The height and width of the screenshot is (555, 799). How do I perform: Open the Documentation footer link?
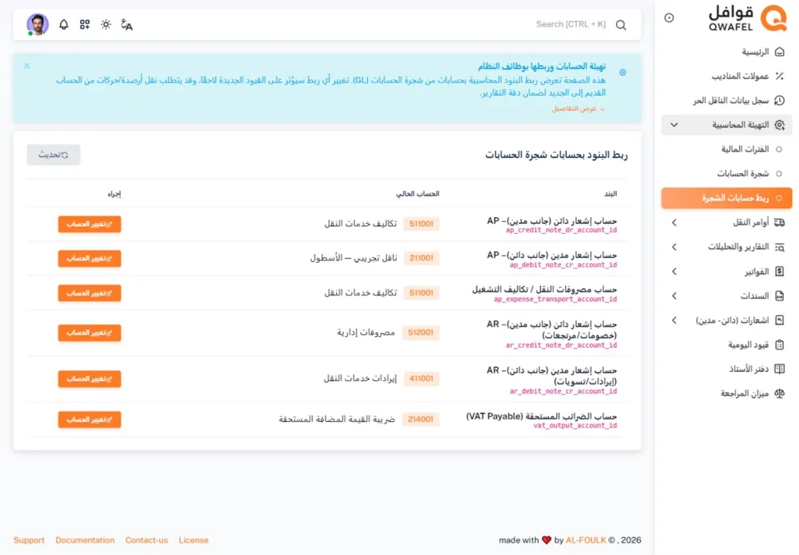pyautogui.click(x=85, y=540)
